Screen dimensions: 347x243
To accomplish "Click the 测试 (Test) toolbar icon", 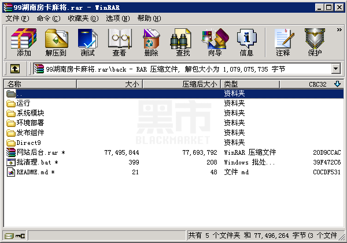I will coord(88,42).
